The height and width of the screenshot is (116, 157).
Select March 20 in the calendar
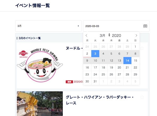click(x=119, y=68)
